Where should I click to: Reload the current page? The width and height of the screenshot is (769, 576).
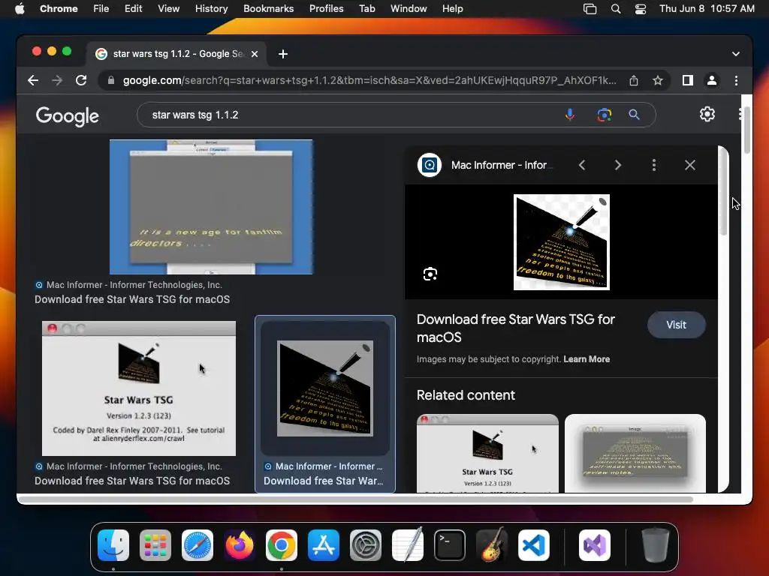[x=81, y=80]
